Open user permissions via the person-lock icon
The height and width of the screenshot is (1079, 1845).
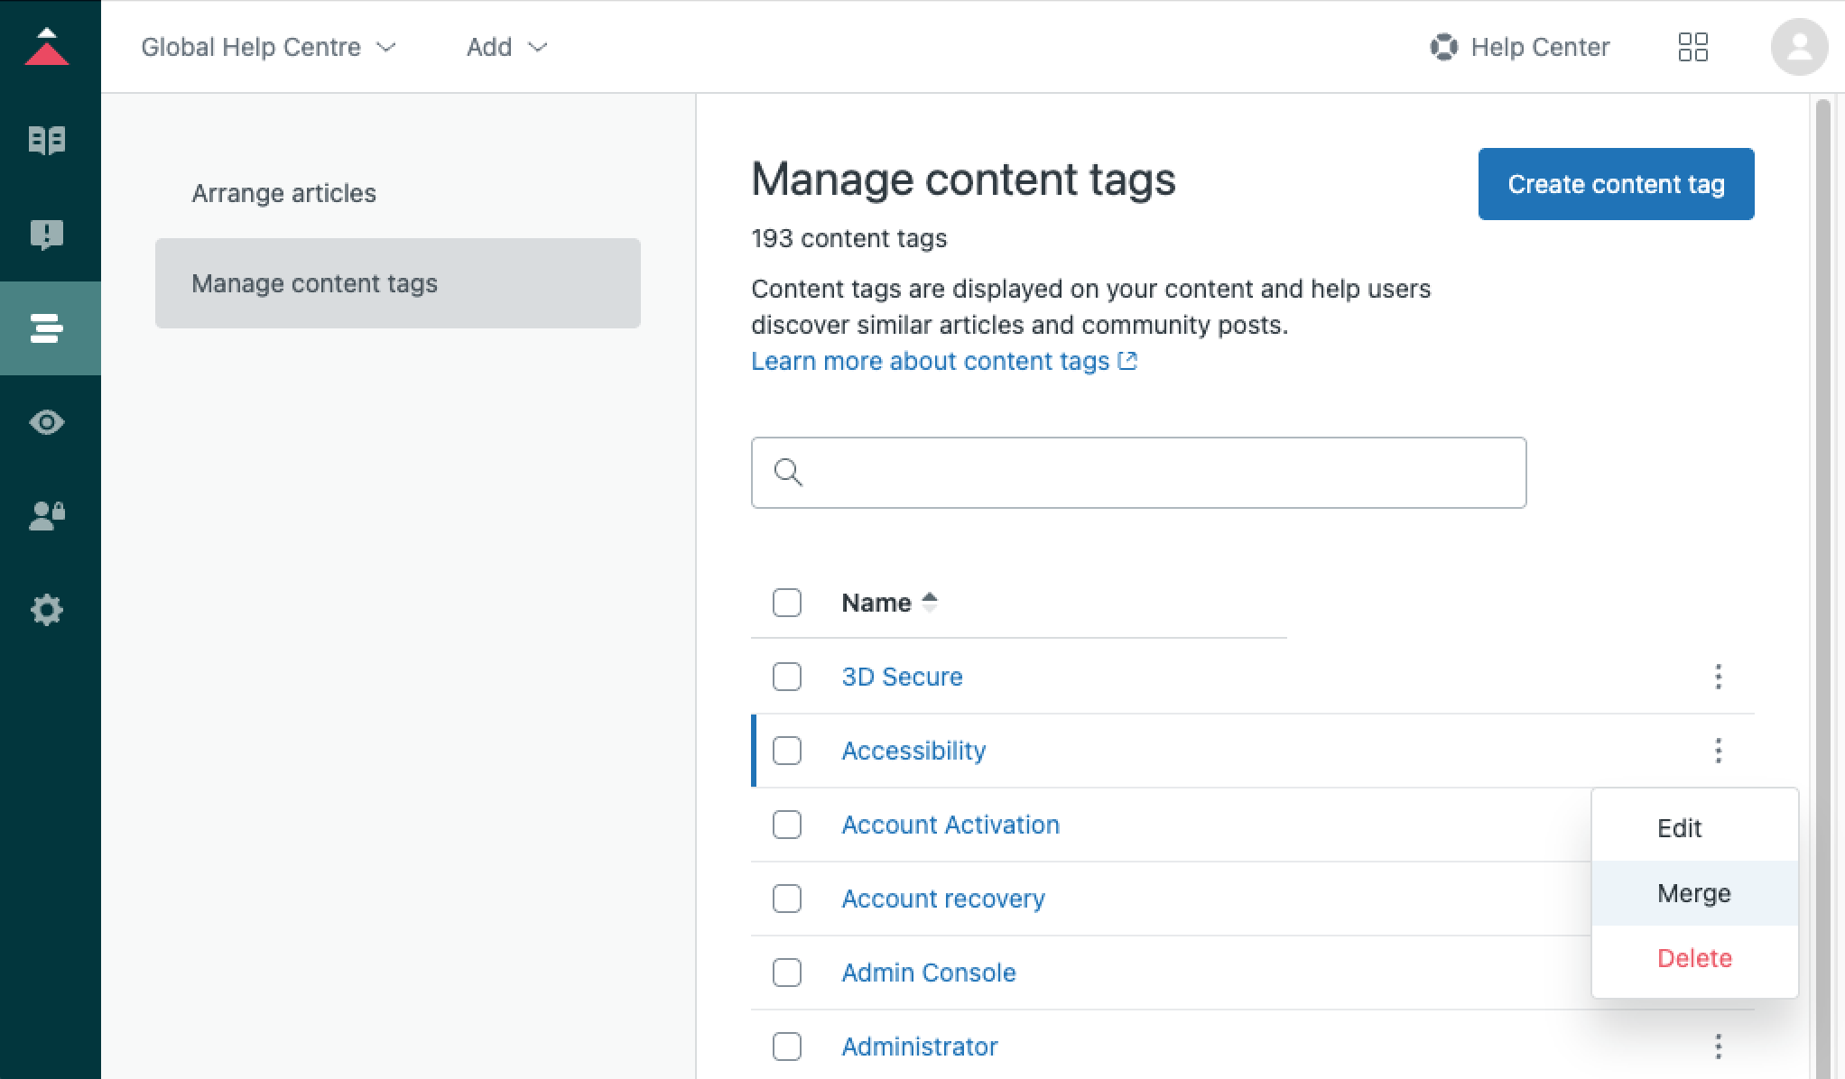click(x=48, y=515)
